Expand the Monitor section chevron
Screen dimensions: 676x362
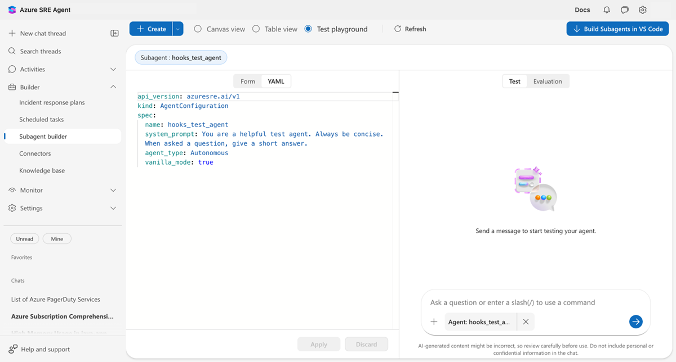pyautogui.click(x=113, y=190)
